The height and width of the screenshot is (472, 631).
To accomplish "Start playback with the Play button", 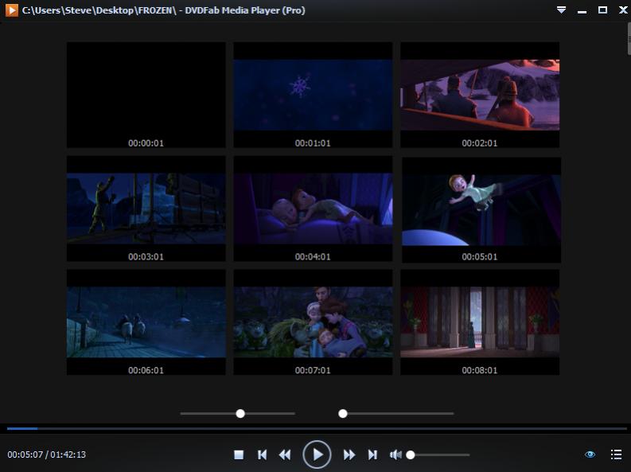I will click(x=317, y=454).
